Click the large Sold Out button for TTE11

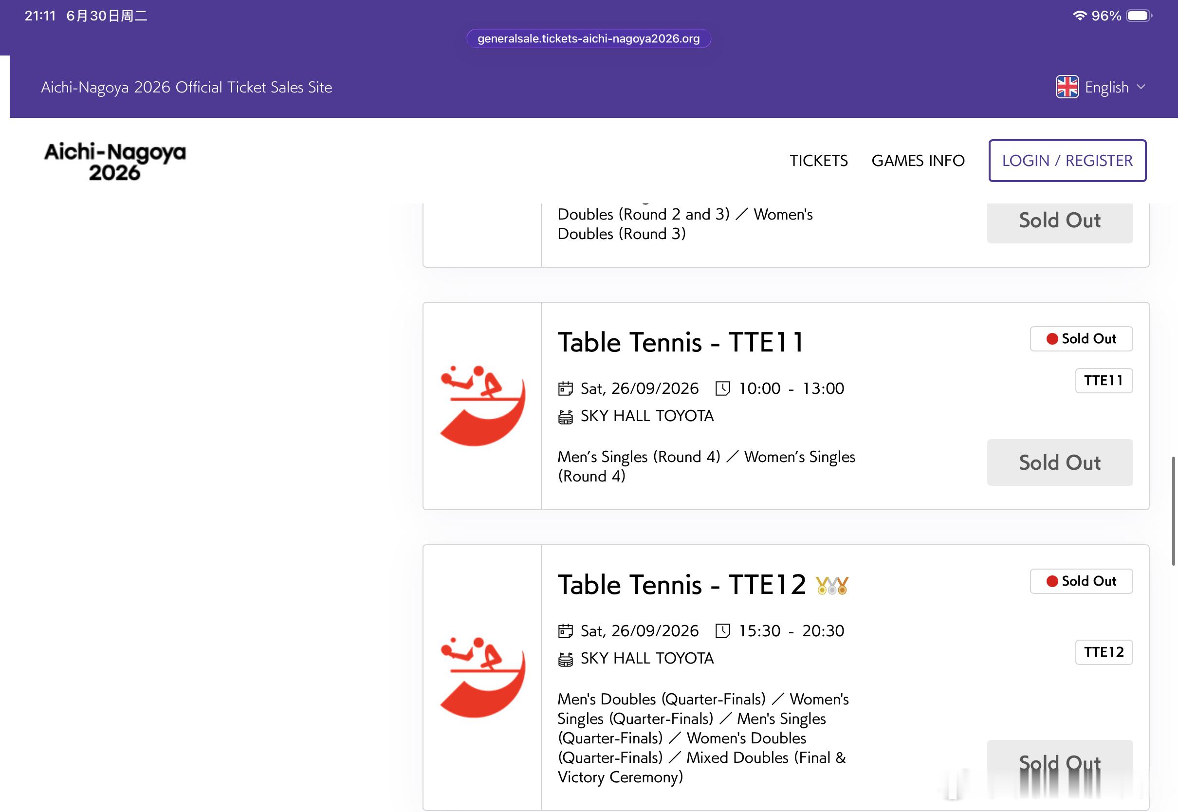point(1060,462)
